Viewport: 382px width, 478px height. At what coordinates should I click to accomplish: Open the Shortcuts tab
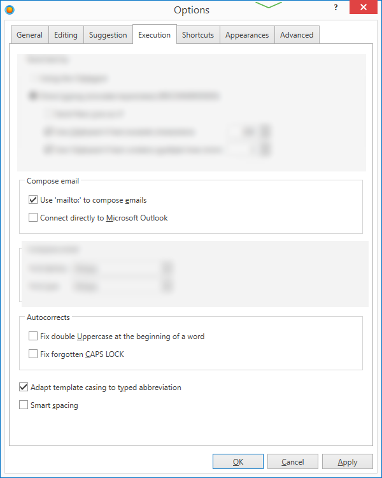pos(198,35)
